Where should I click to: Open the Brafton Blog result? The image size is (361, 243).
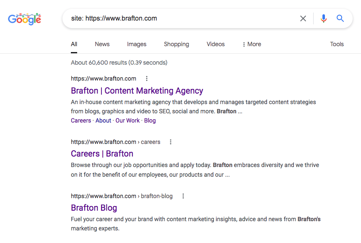coord(94,208)
